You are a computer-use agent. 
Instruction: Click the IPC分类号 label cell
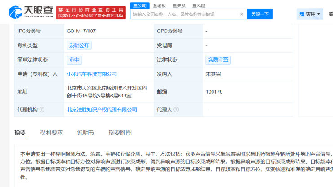click(x=39, y=31)
